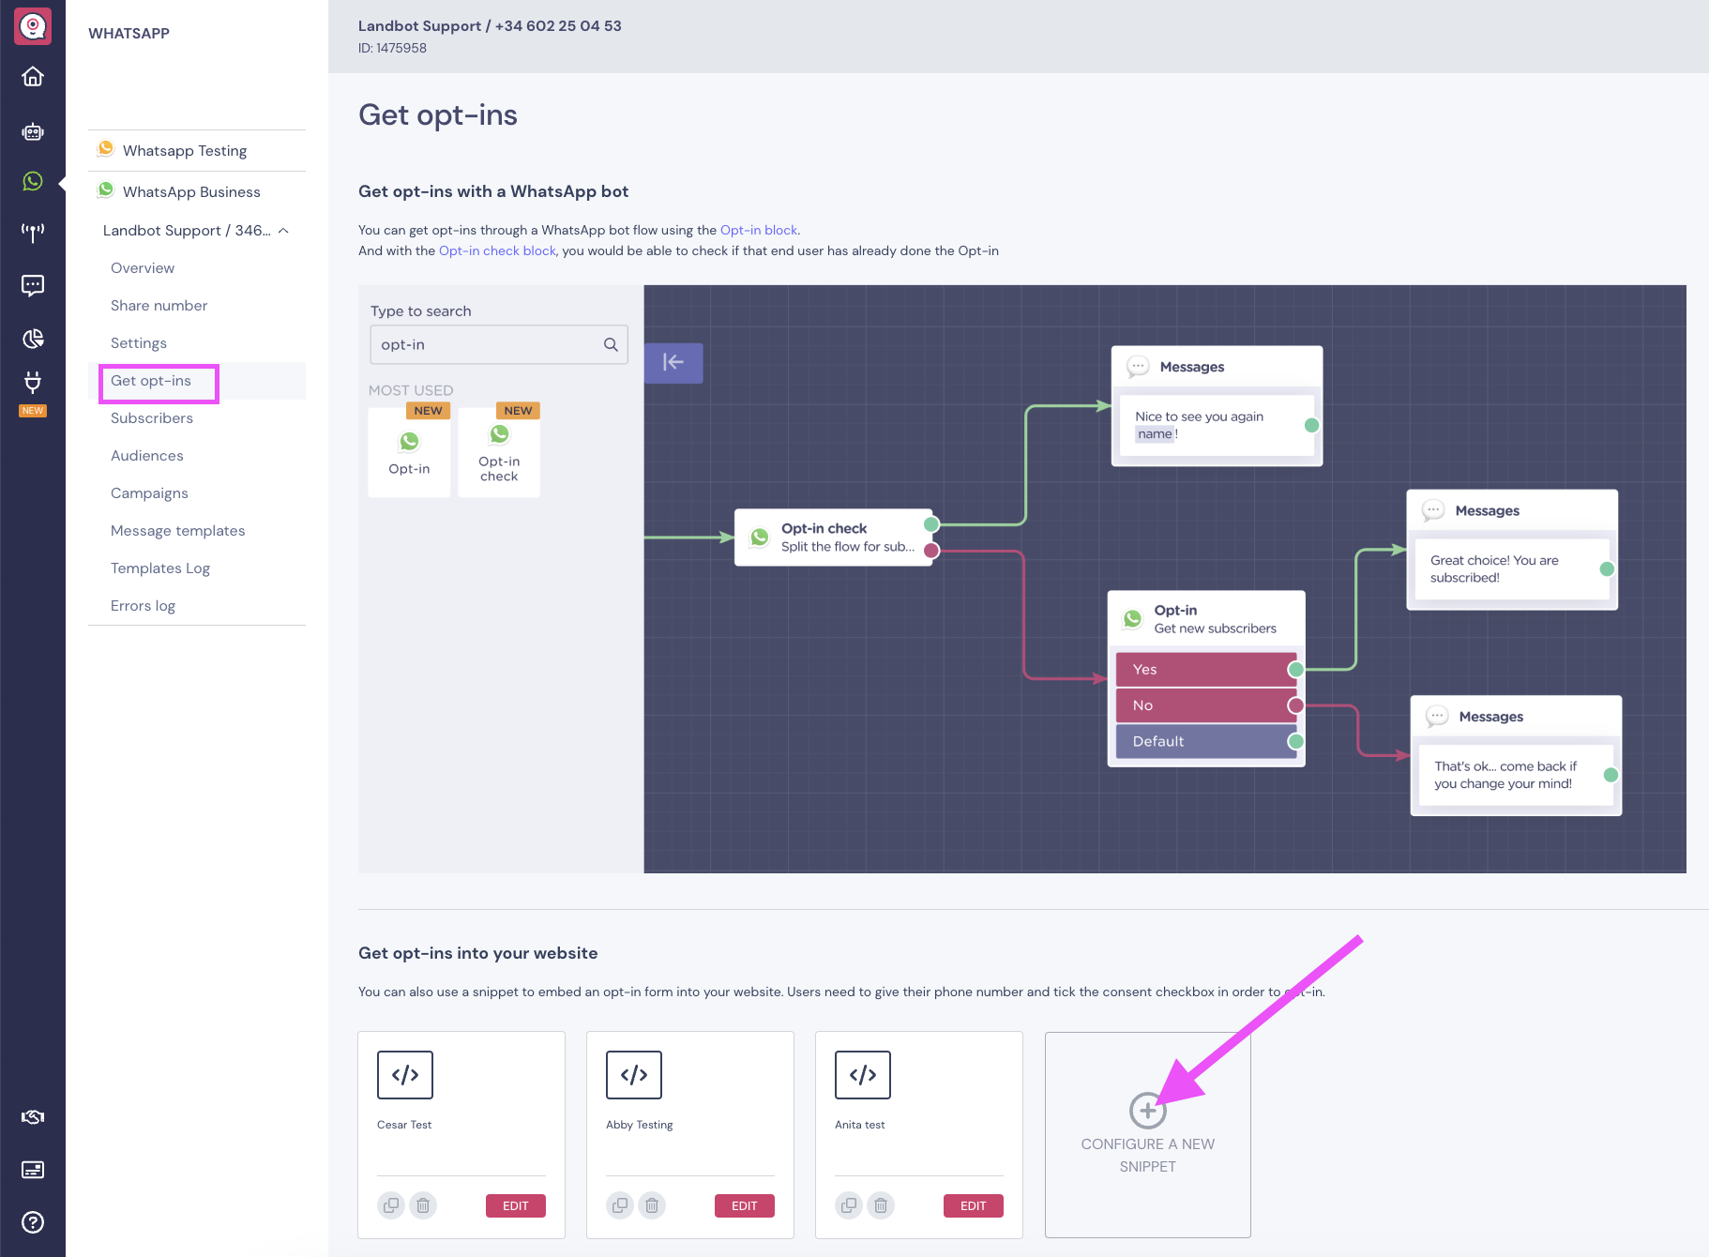
Task: Duplicate the Anita test snippet
Action: click(x=849, y=1205)
